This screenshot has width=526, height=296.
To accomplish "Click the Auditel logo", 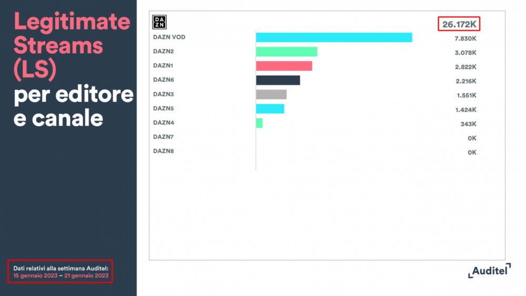I will 489,271.
